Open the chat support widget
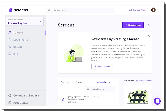Viewport: 166px width, 111px height. click(x=157, y=101)
